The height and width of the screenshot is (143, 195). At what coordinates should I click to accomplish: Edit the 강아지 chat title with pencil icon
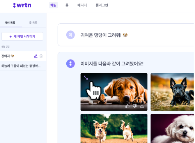pyautogui.click(x=35, y=56)
